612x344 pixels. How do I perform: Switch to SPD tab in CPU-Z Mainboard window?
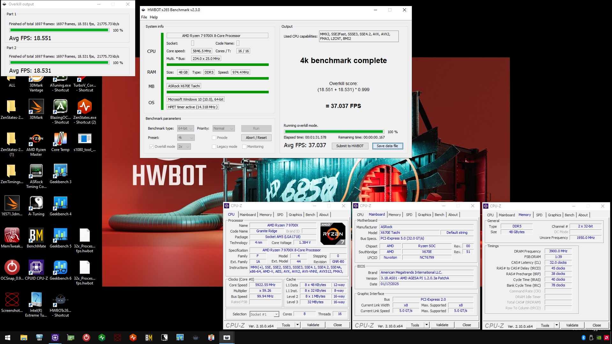click(x=409, y=215)
